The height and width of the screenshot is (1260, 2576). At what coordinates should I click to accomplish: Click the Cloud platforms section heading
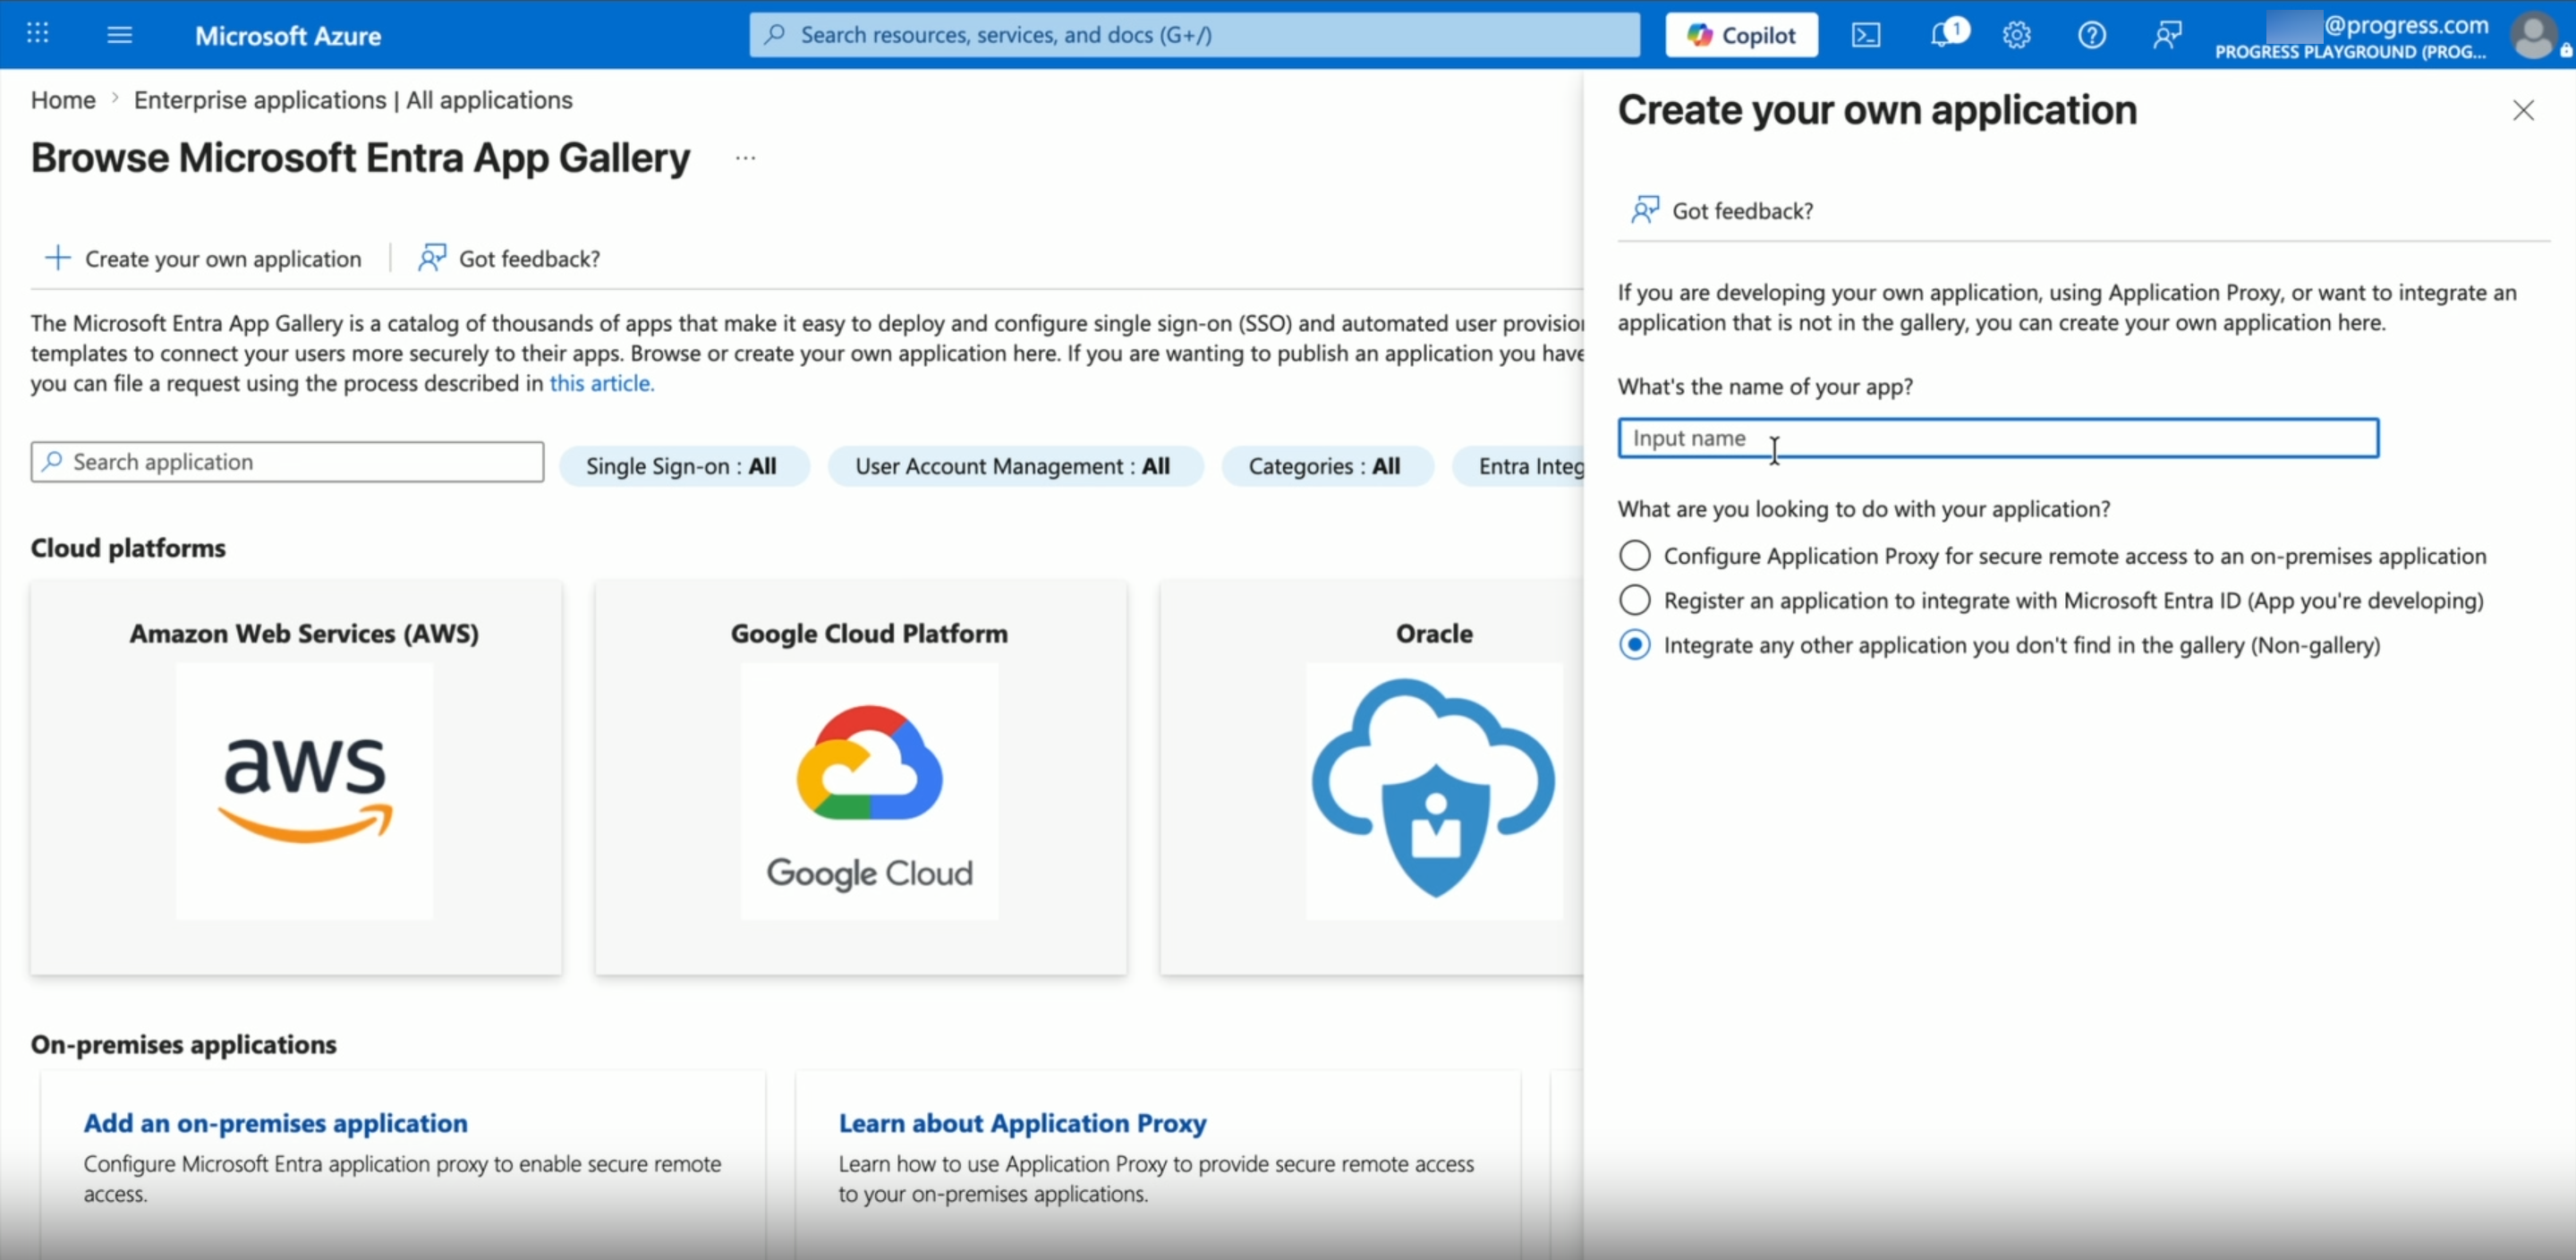point(128,548)
